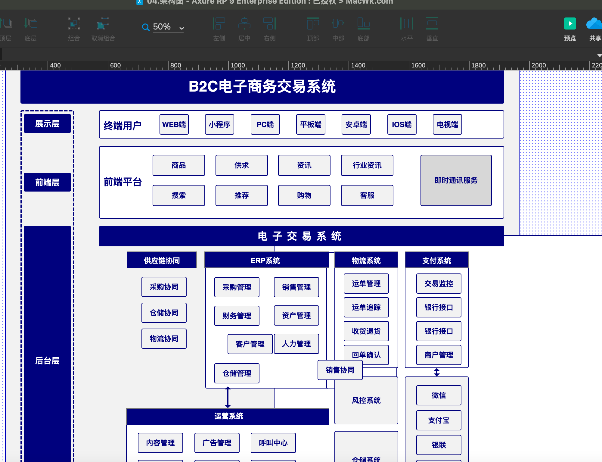Click the align middle (中部) icon
This screenshot has height=462, width=602.
point(338,23)
